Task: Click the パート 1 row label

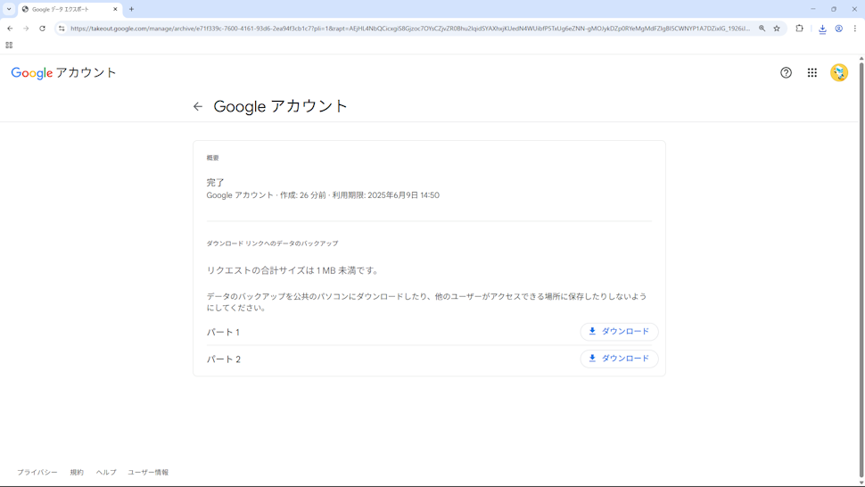Action: 223,332
